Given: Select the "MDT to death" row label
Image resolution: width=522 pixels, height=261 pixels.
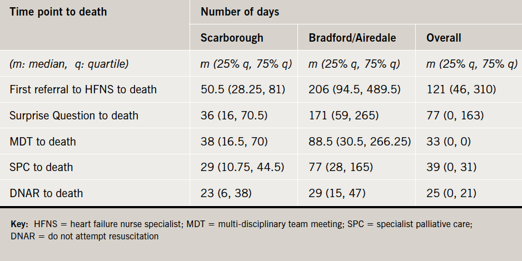Looking at the screenshot, I should (x=43, y=142).
